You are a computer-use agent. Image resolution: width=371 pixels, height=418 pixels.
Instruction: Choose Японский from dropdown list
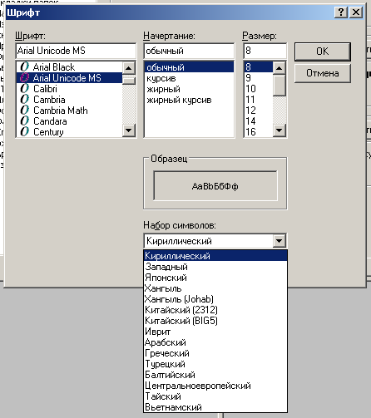pos(215,278)
